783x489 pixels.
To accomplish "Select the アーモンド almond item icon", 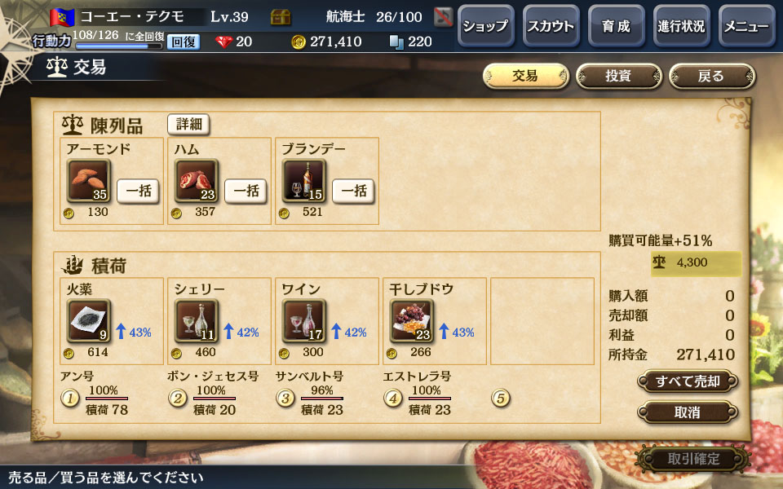I will [x=88, y=181].
